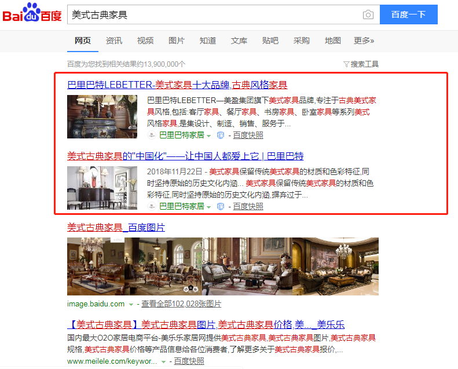Open first living room image with chandelier
Screen dimensions: 458x369
click(x=96, y=266)
